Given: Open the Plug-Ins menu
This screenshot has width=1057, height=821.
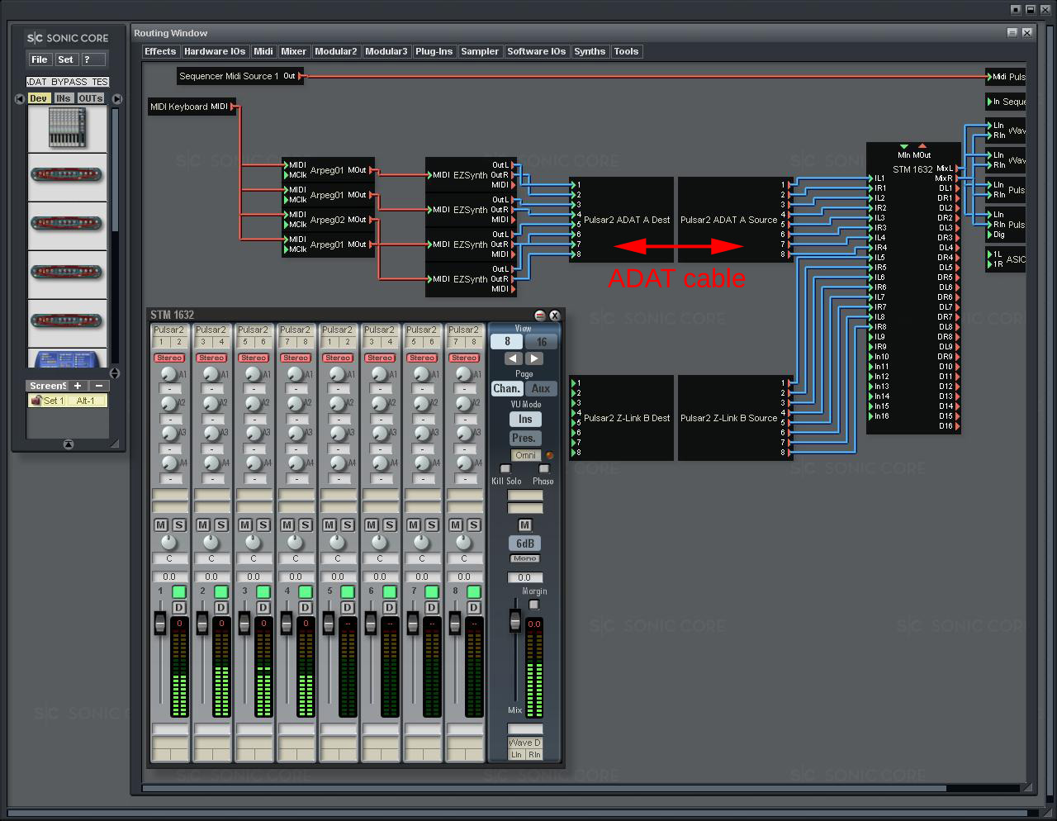Looking at the screenshot, I should point(434,51).
